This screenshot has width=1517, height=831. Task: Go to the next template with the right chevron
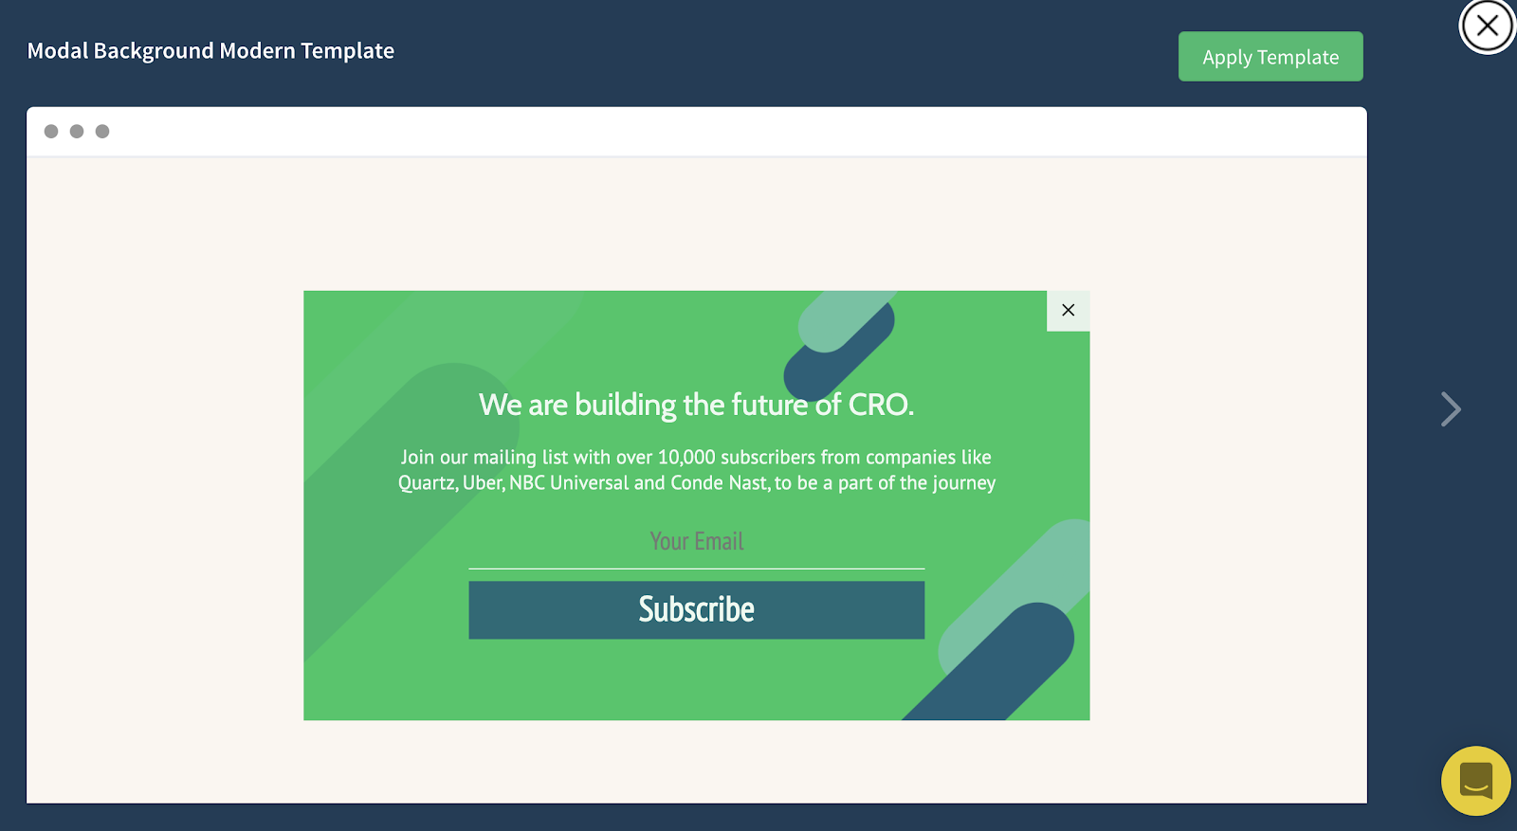tap(1451, 409)
